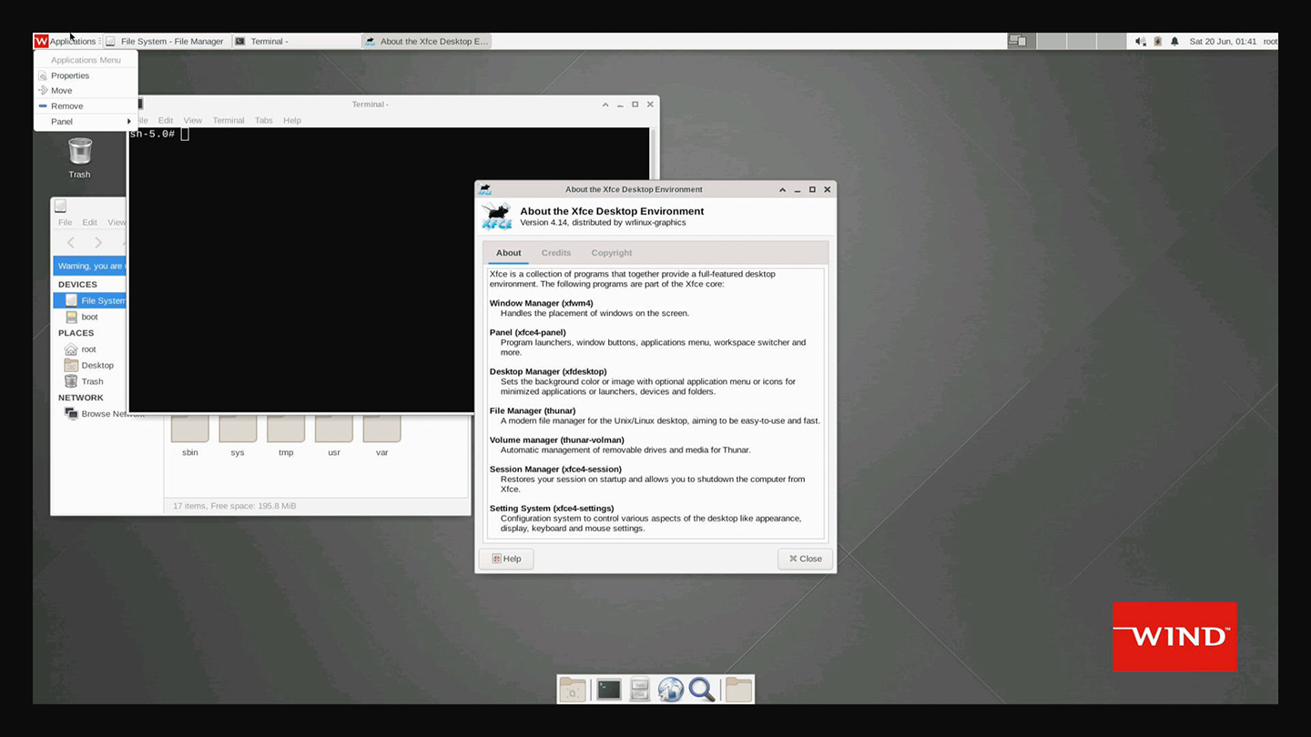Open the Trash icon on the desktop
This screenshot has height=737, width=1311.
80,157
